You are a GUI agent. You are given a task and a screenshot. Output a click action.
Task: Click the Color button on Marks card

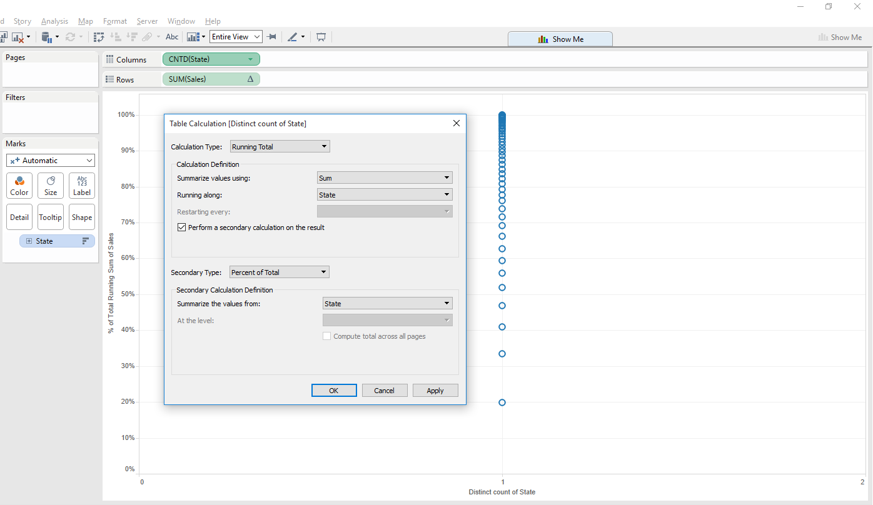point(19,186)
